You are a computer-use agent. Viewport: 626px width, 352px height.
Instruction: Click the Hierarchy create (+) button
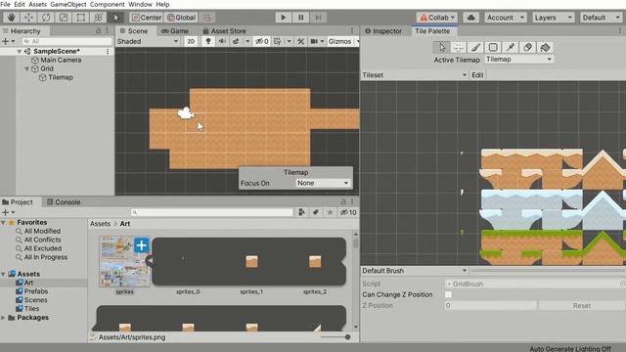(x=8, y=41)
